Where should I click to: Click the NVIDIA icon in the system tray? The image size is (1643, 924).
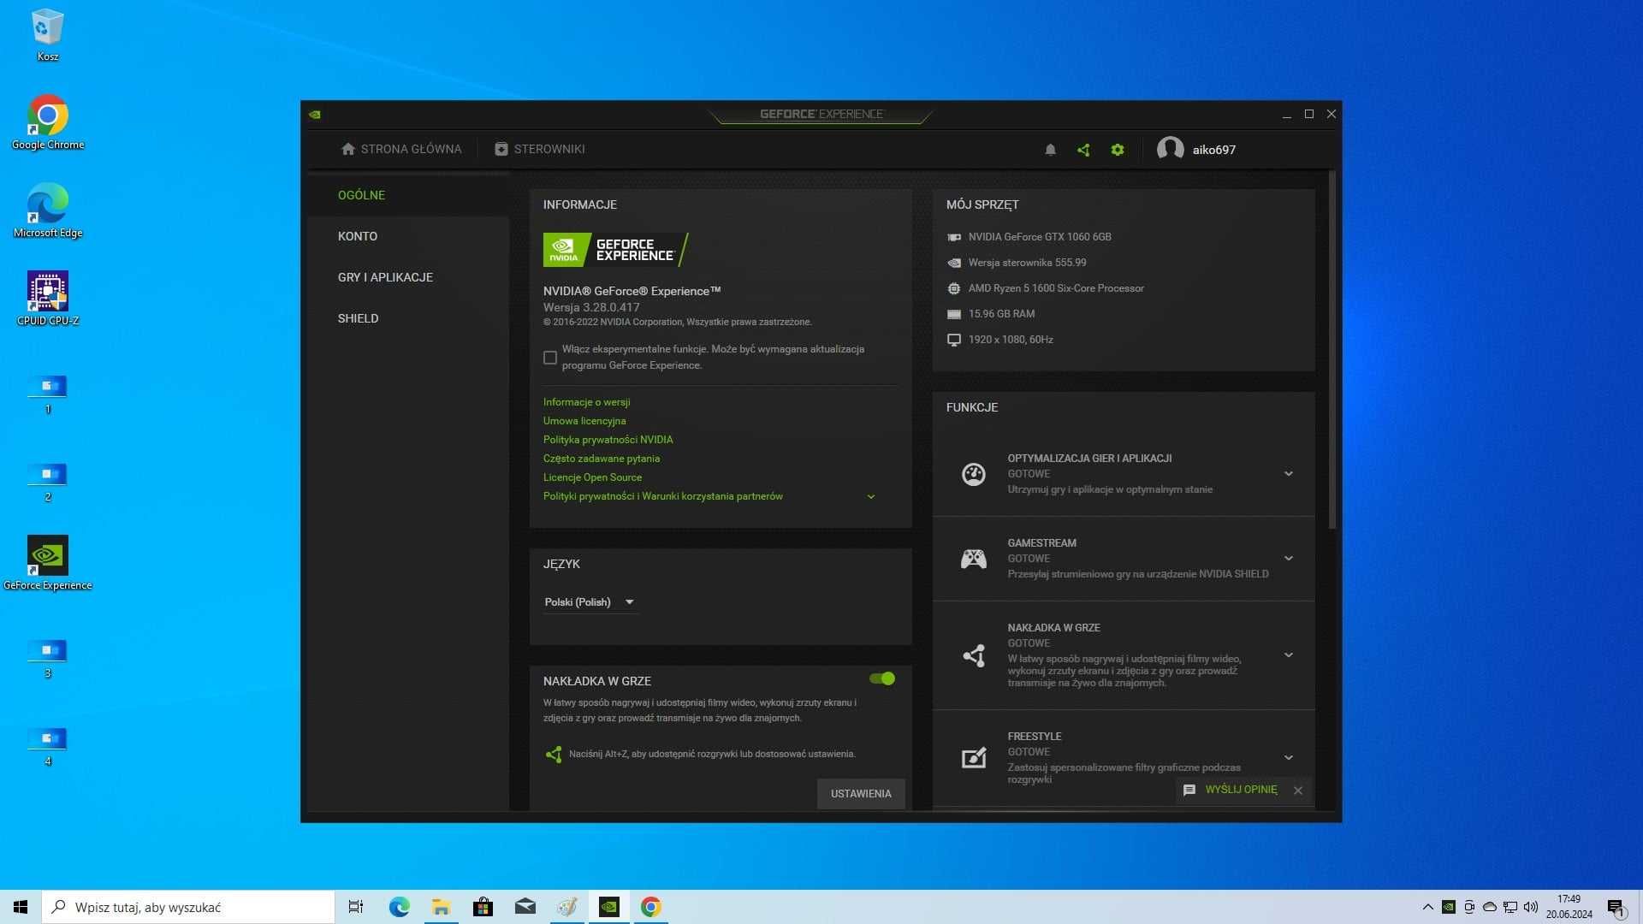pos(1448,907)
